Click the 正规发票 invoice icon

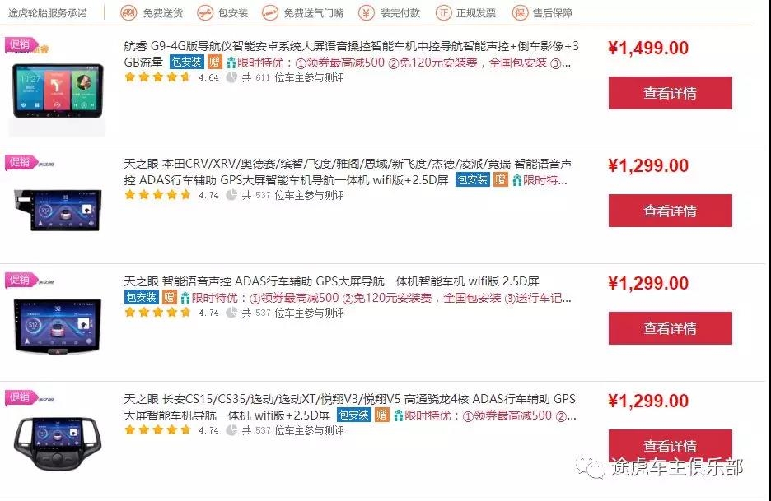point(443,13)
